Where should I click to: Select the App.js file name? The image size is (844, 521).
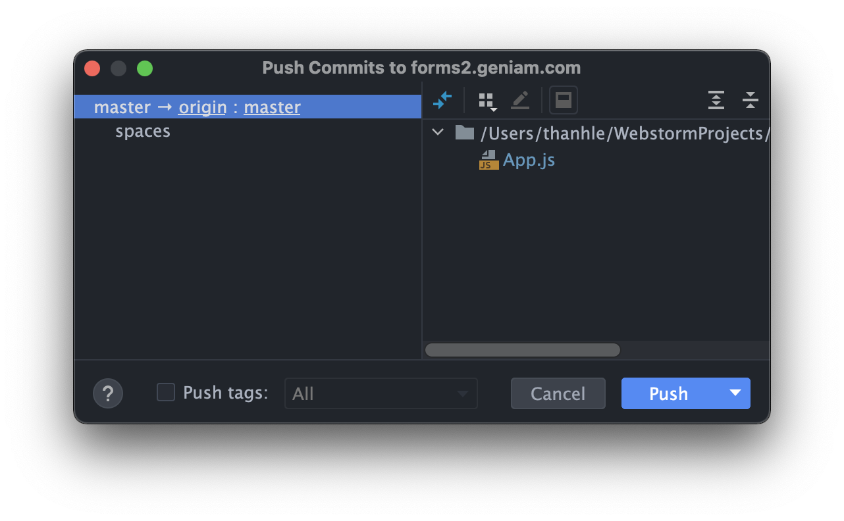[x=529, y=160]
